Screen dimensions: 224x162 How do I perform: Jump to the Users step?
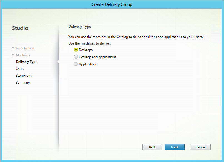[20, 69]
